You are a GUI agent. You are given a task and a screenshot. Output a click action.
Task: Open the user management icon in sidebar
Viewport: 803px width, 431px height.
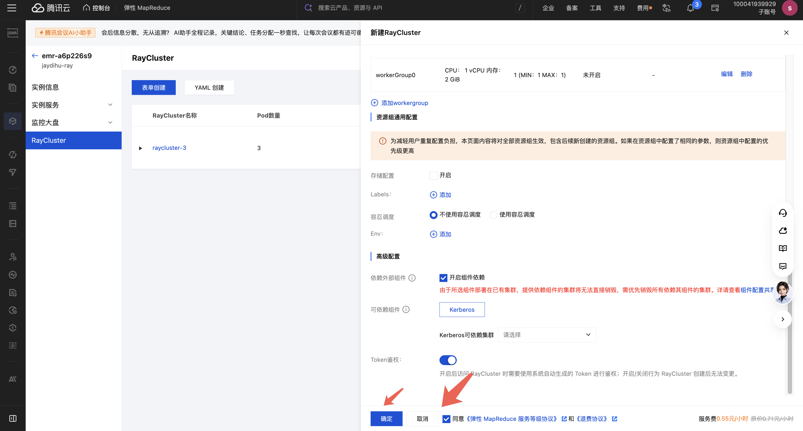point(13,257)
